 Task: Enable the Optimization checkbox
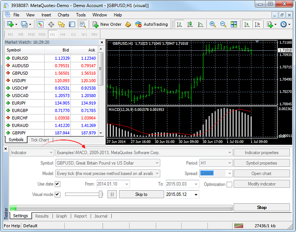(229, 184)
